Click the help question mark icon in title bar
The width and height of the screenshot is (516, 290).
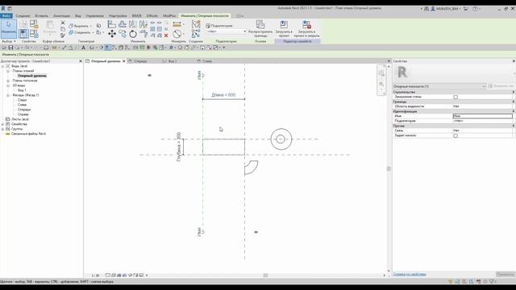point(475,9)
